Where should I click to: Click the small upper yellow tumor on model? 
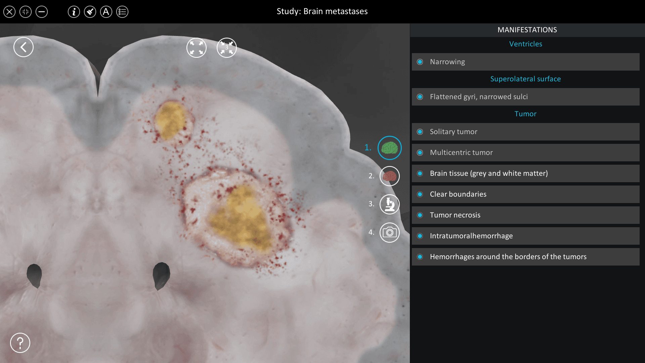coord(171,120)
